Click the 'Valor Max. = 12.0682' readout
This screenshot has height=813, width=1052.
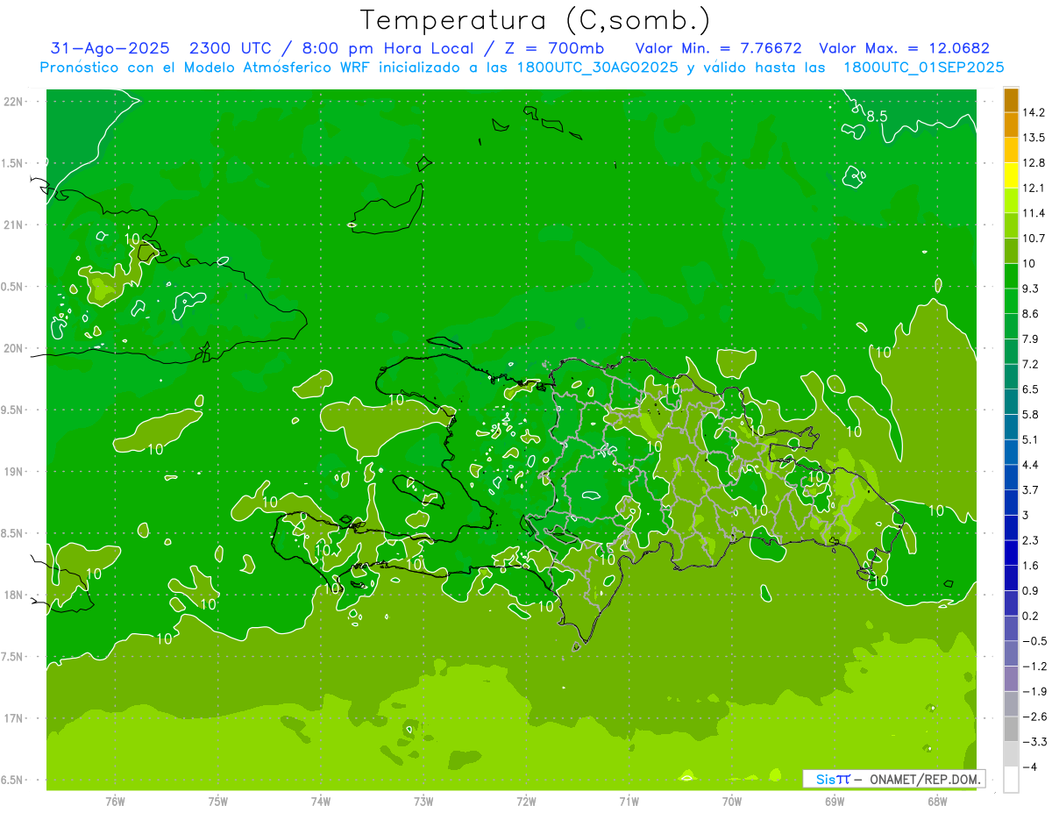(x=905, y=48)
